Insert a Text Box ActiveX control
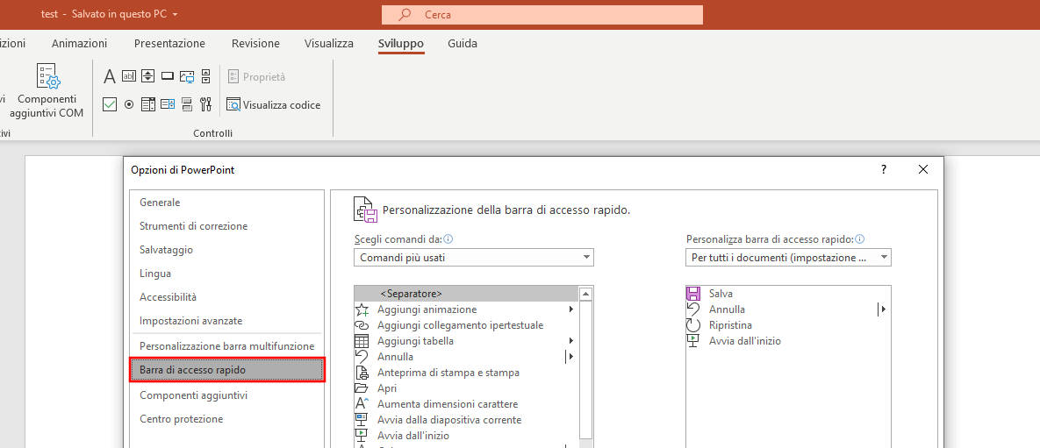The width and height of the screenshot is (1040, 448). 129,76
